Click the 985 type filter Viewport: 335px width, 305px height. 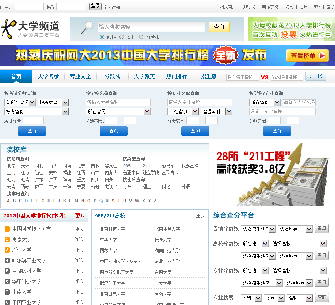[127, 166]
